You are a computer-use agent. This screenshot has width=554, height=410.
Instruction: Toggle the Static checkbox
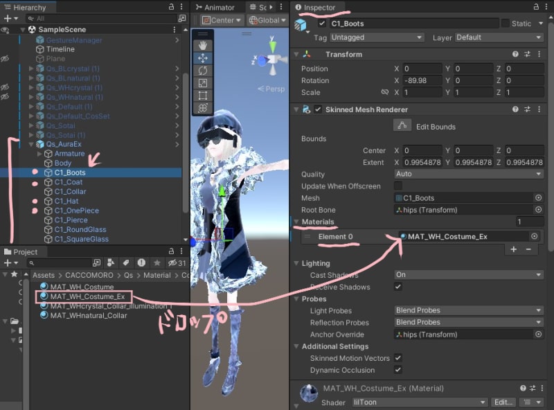[x=505, y=23]
